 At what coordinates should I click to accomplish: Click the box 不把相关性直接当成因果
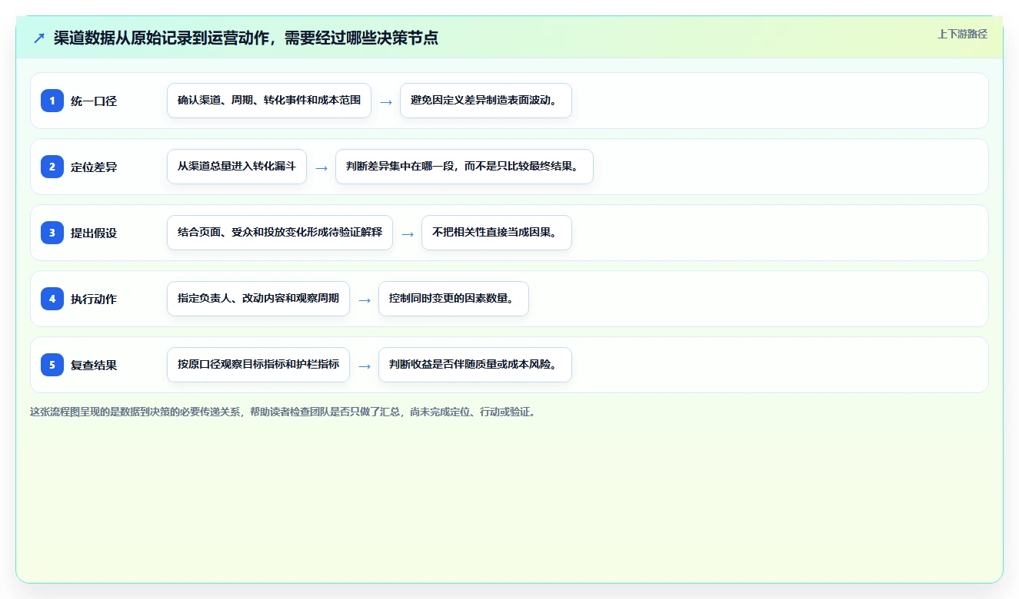coord(497,233)
